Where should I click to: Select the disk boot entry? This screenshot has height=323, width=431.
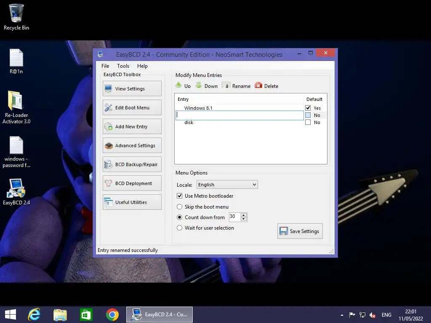[189, 122]
